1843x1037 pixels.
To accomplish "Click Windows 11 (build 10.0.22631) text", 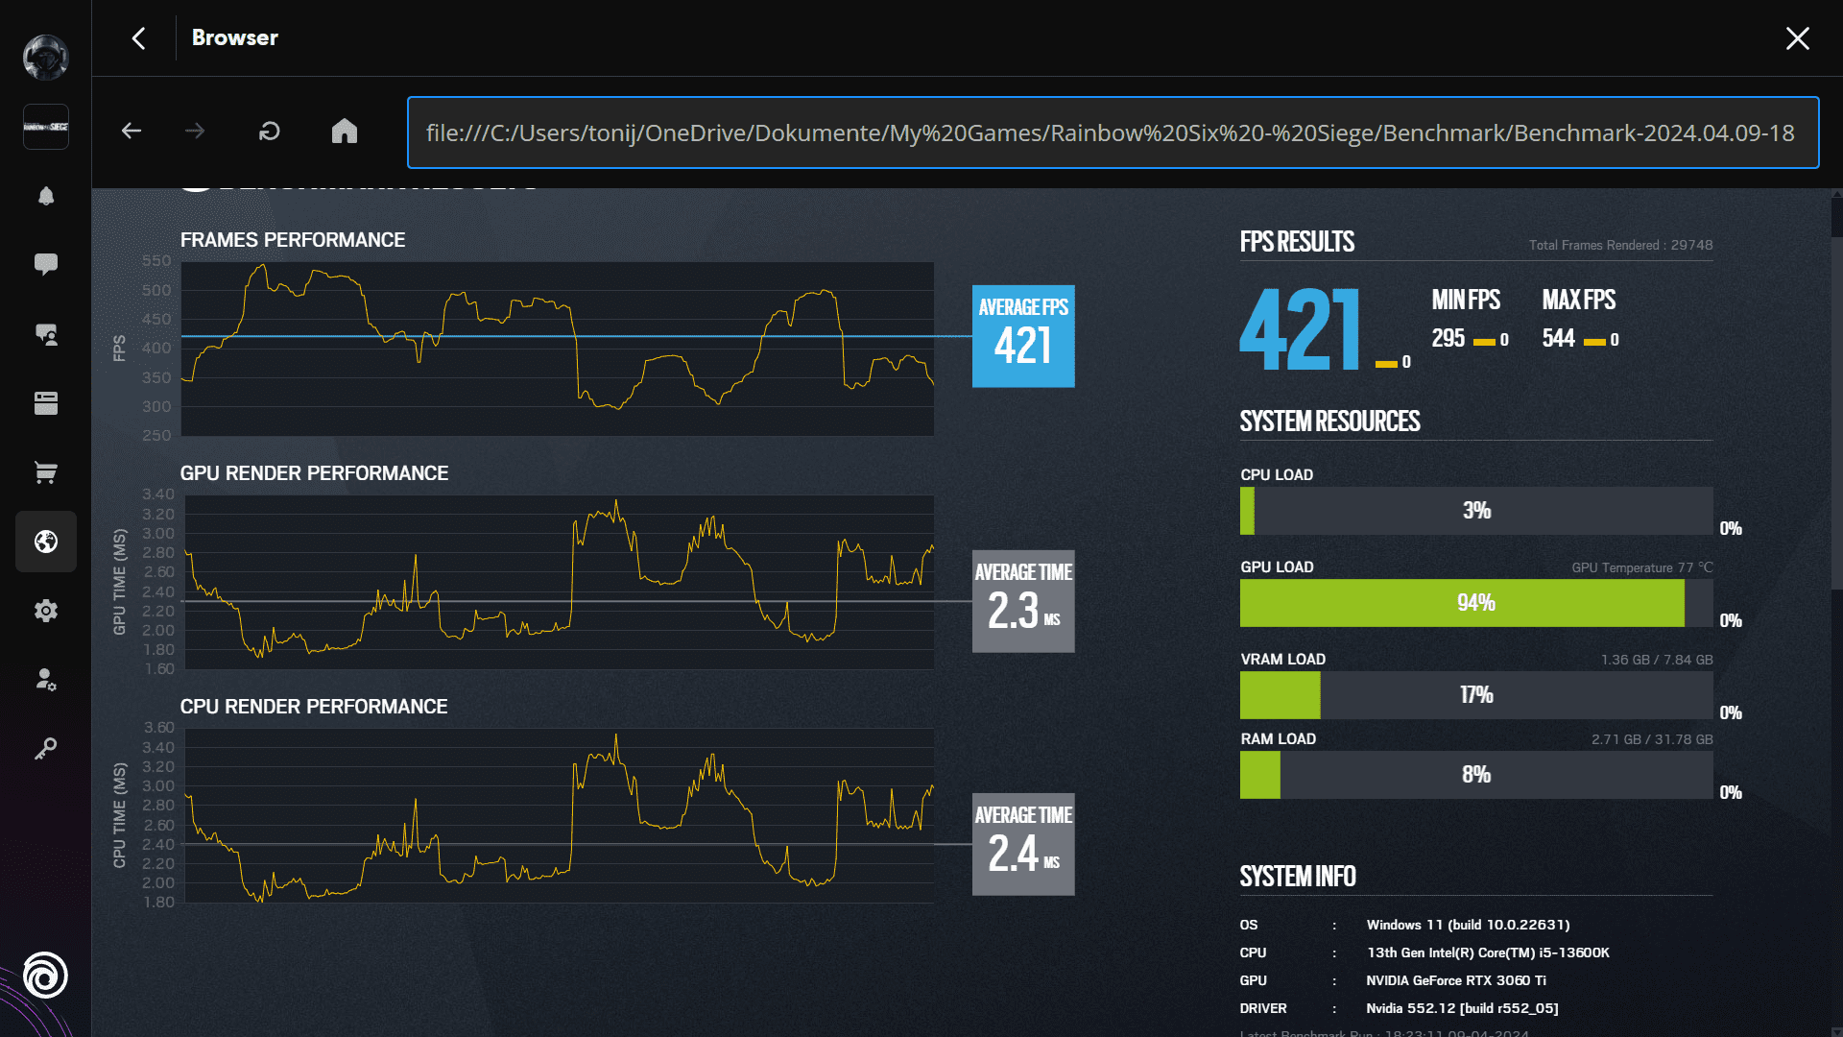I will 1468,925.
